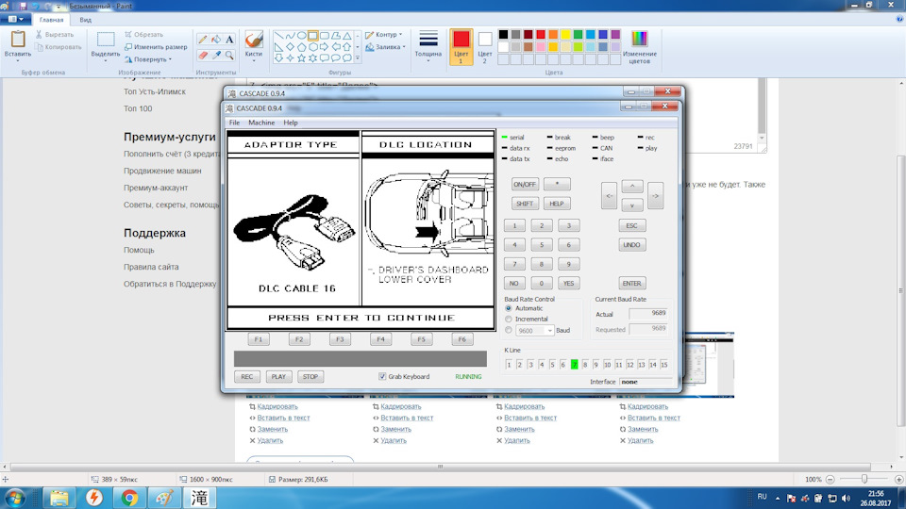Image resolution: width=906 pixels, height=509 pixels.
Task: Click the Windows Start button
Action: [15, 498]
